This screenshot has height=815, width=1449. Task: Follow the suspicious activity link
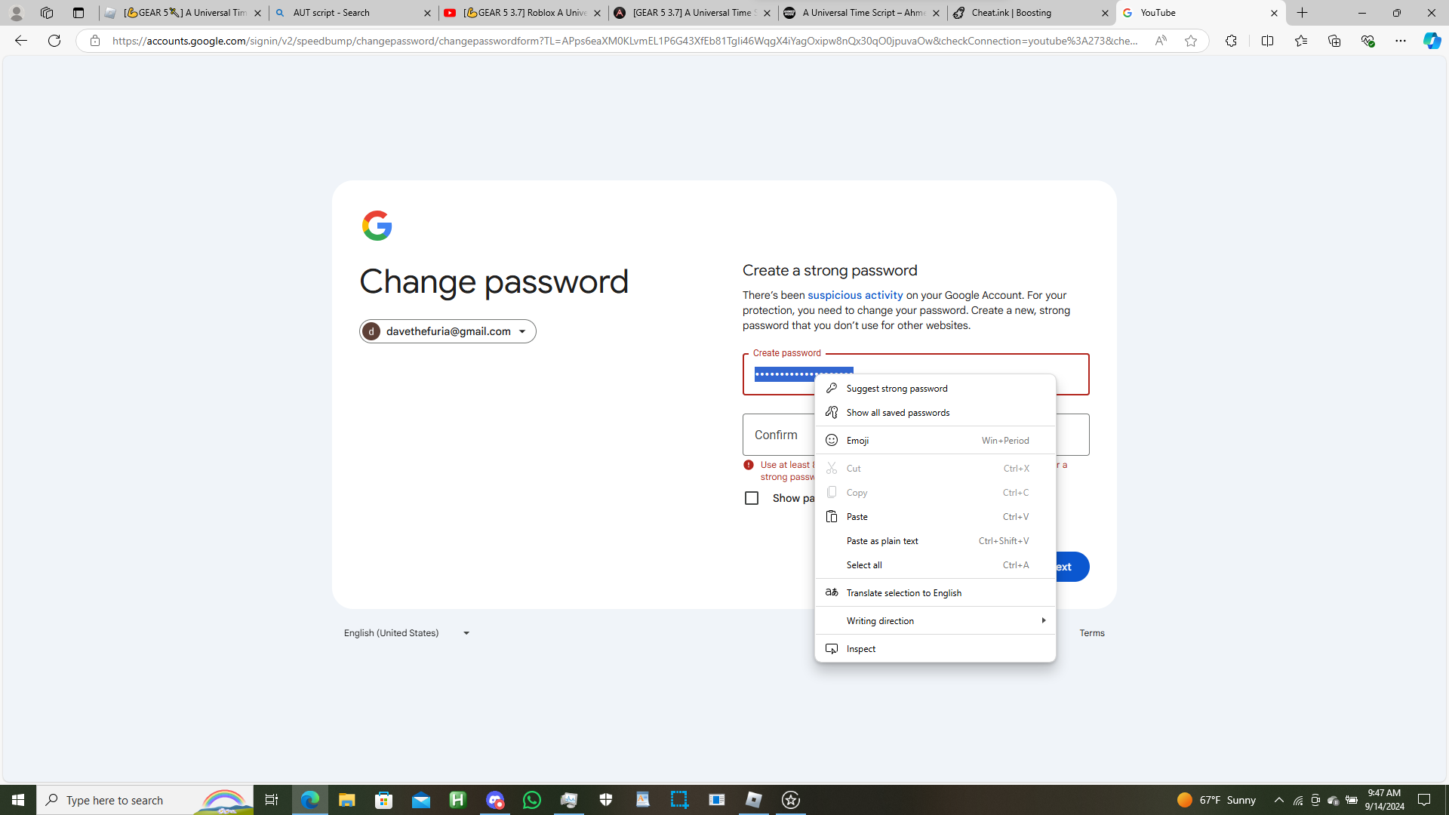pyautogui.click(x=855, y=295)
